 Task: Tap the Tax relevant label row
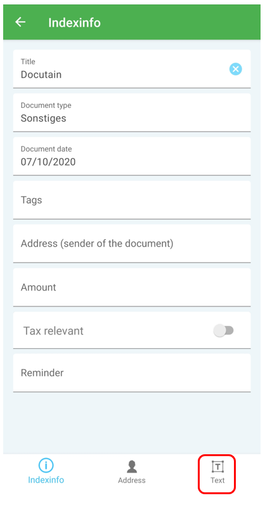132,330
